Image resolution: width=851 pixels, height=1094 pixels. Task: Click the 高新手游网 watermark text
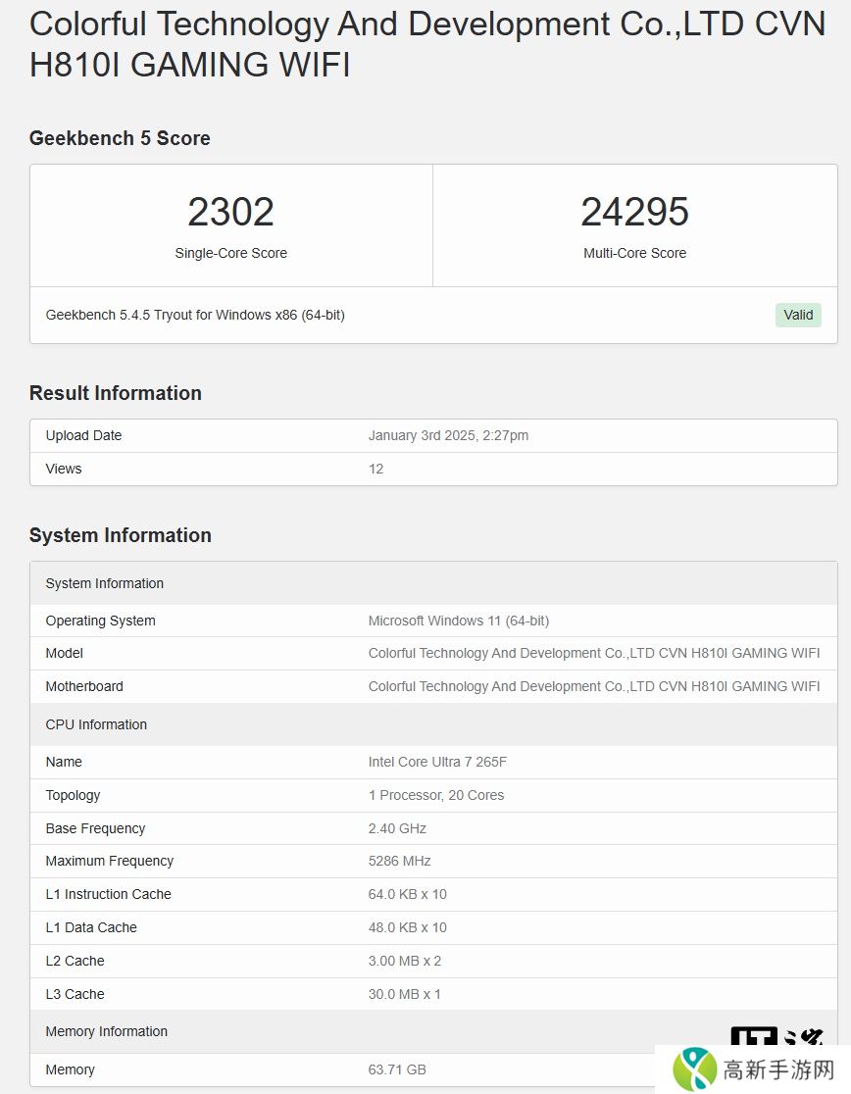pos(778,1070)
